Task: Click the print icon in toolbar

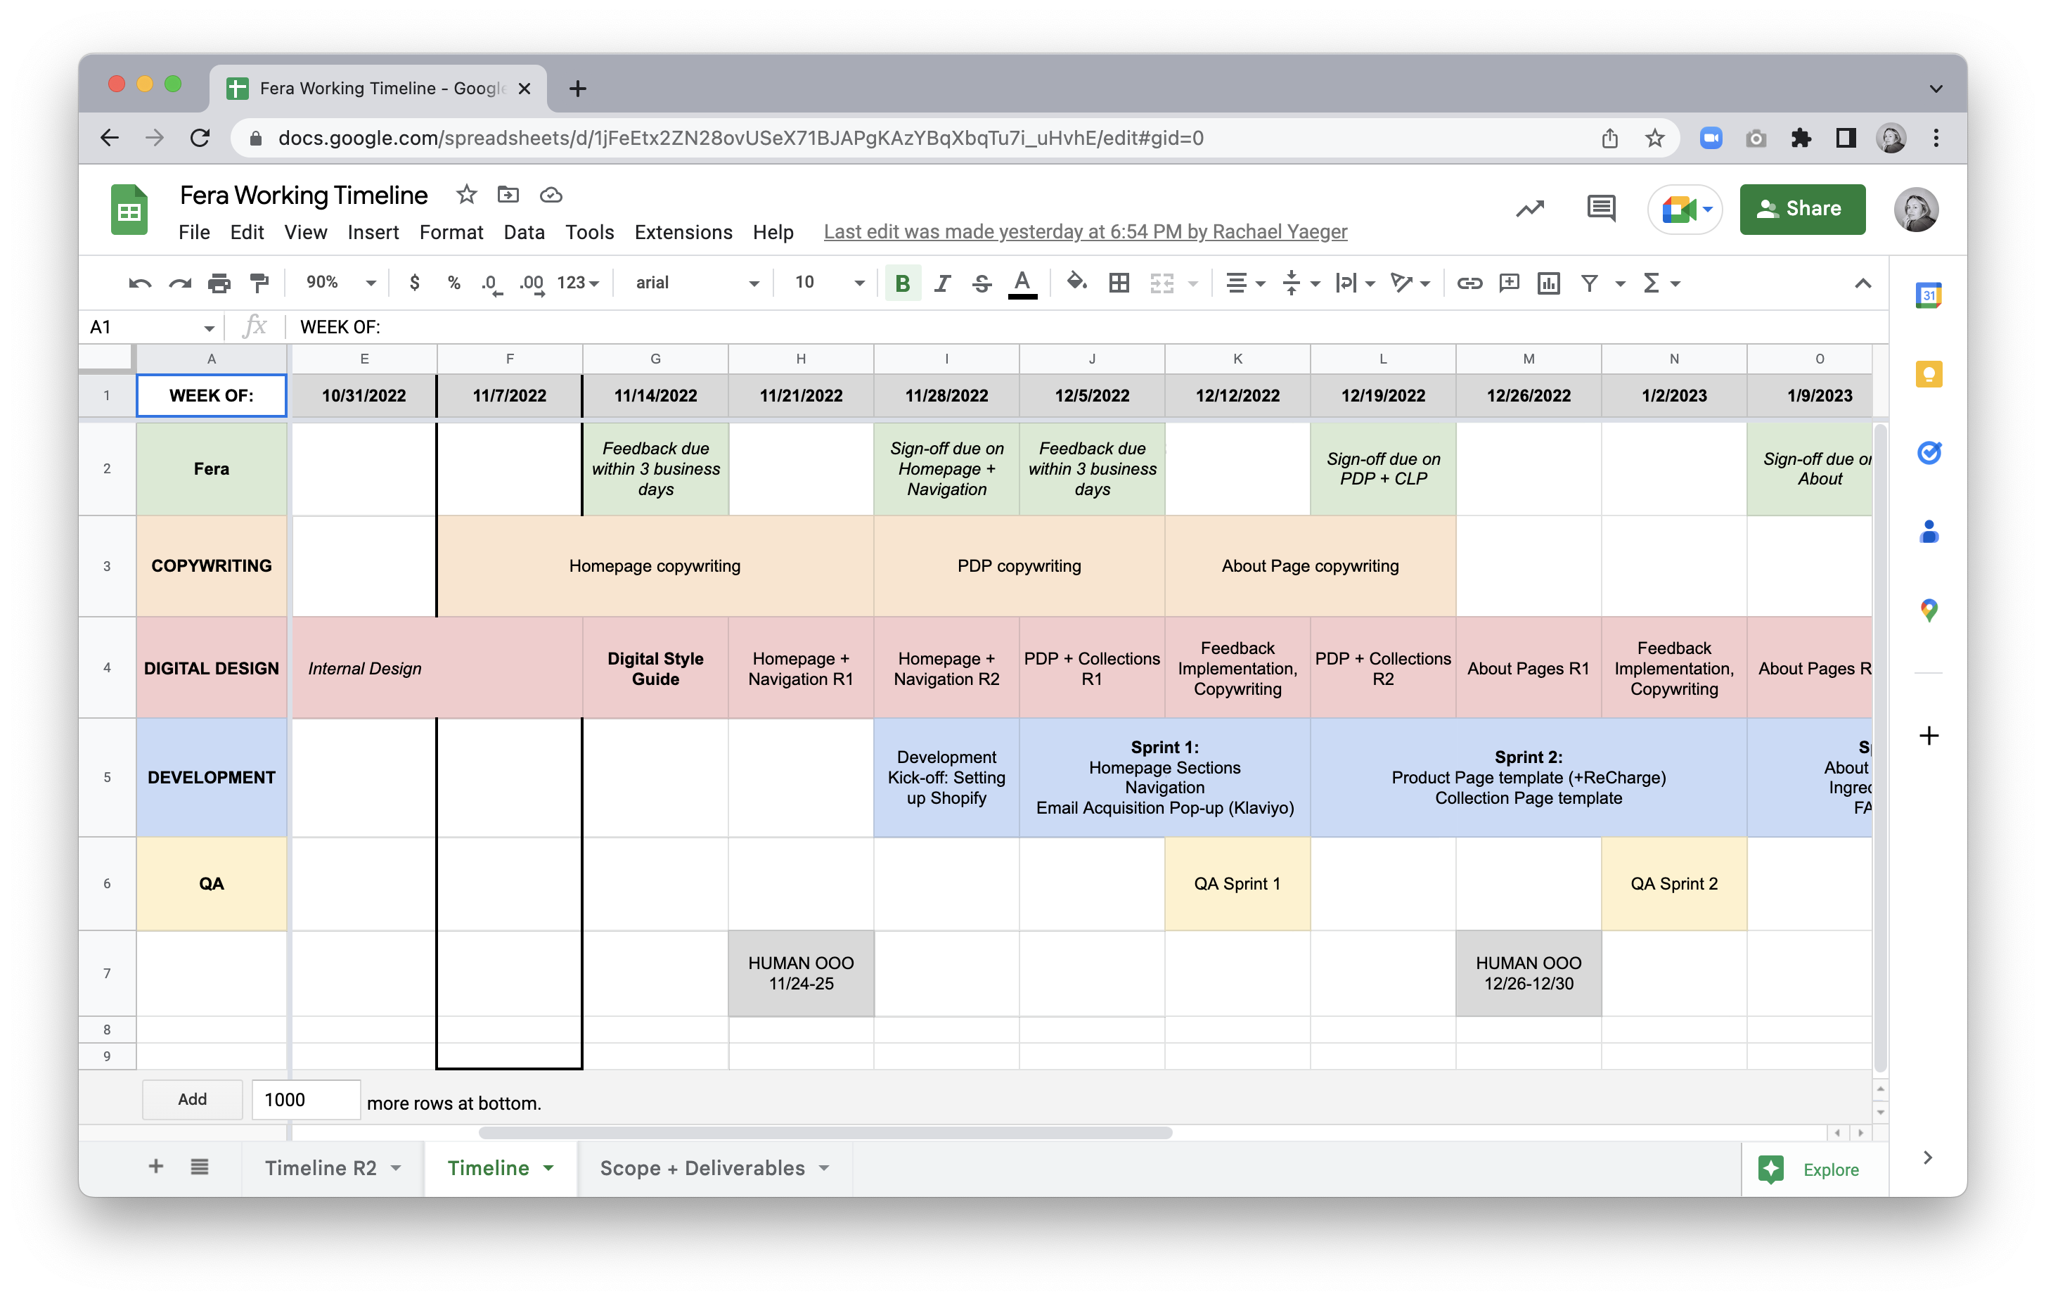Action: point(219,283)
